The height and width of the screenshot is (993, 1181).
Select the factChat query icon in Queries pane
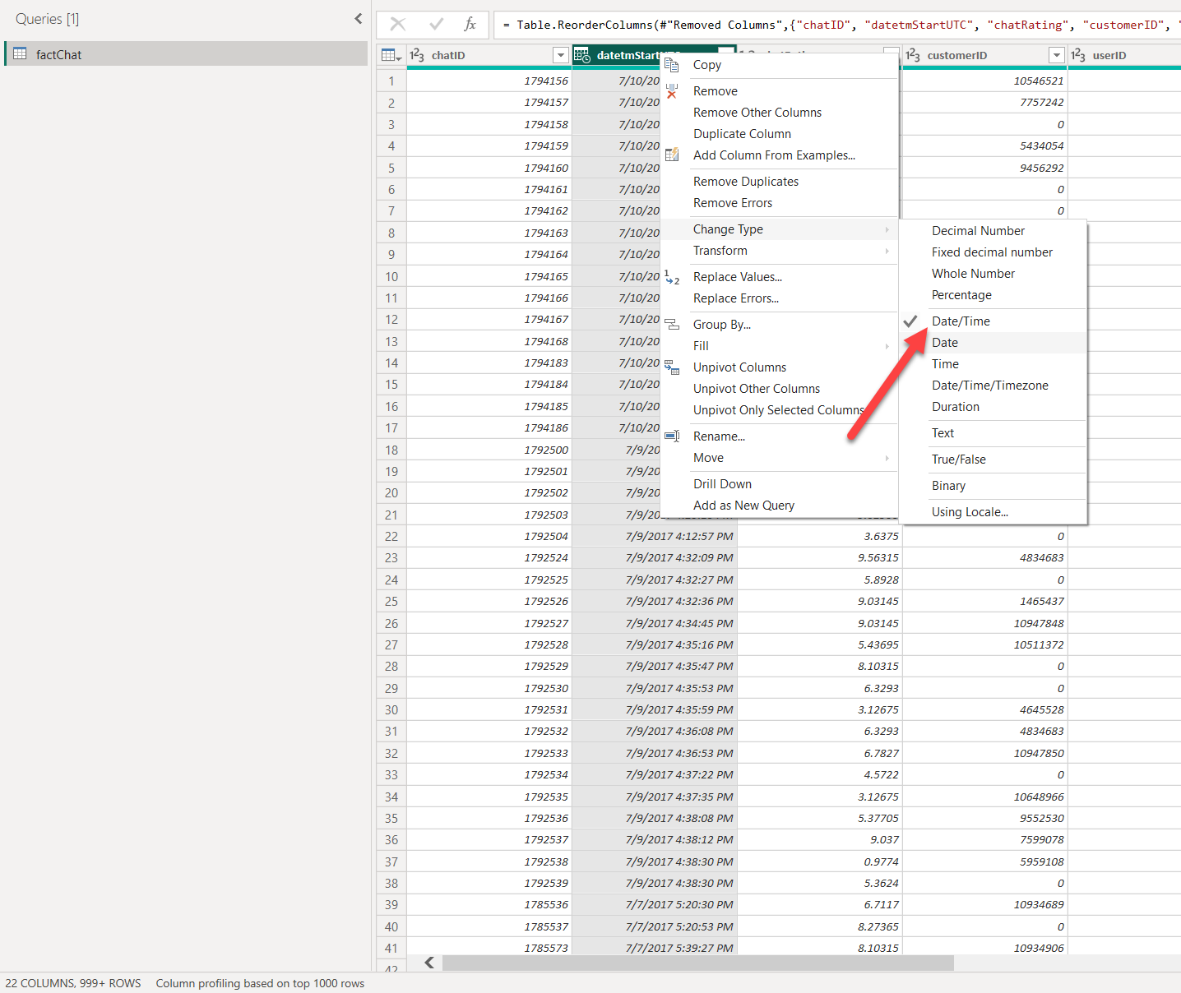click(19, 54)
